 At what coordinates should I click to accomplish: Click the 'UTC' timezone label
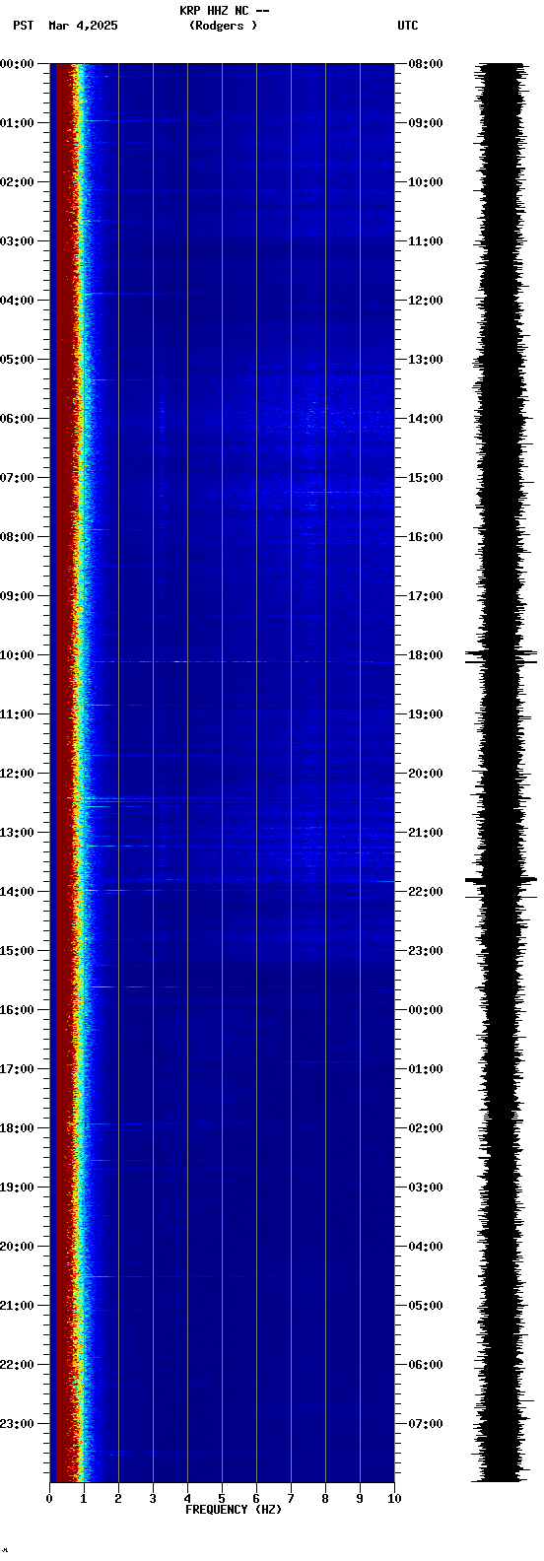[408, 26]
